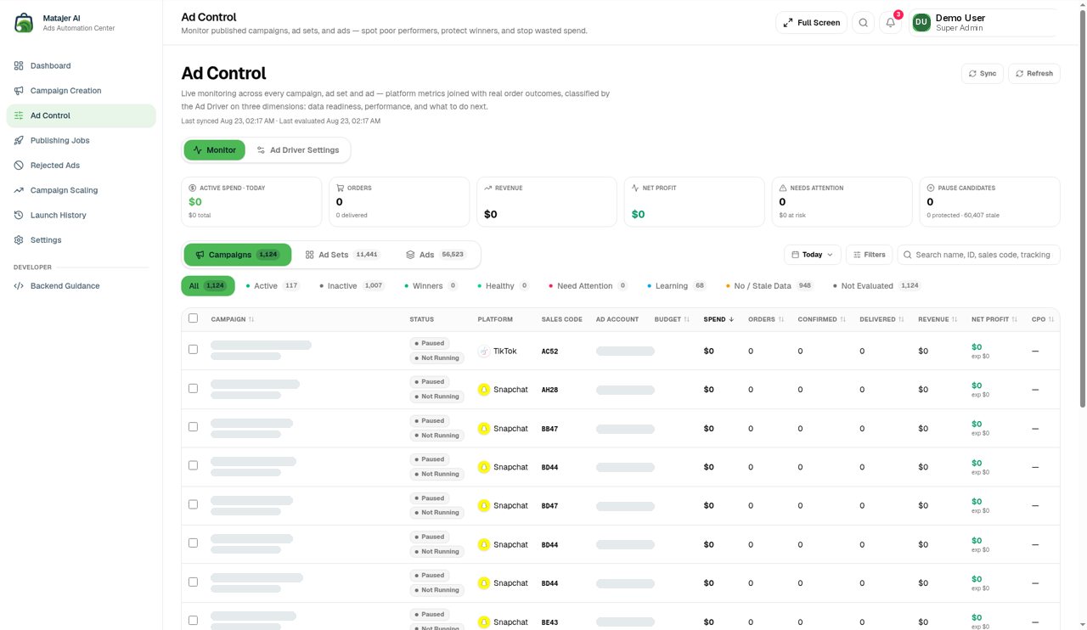1087x630 pixels.
Task: Sort the table by Net Profit column
Action: point(994,319)
